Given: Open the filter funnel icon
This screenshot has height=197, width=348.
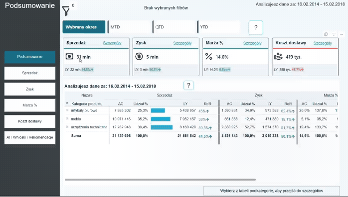Looking at the screenshot, I should pyautogui.click(x=66, y=11).
